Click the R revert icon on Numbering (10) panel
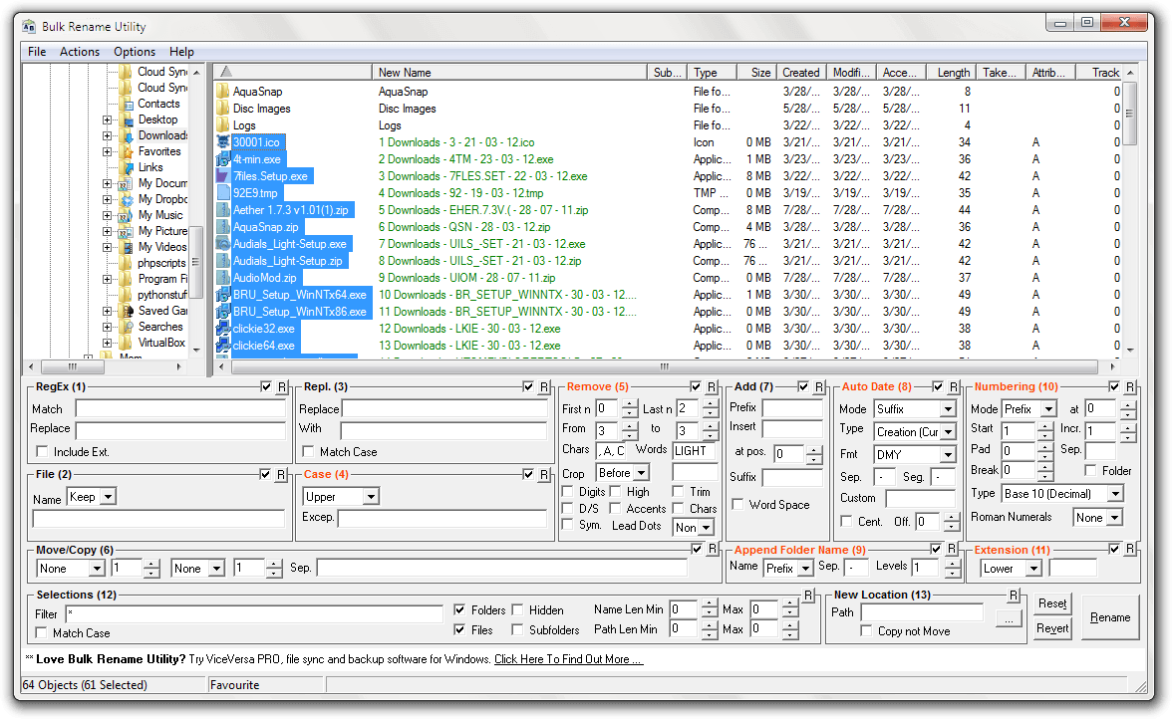Image resolution: width=1173 pixels, height=720 pixels. (x=1130, y=387)
